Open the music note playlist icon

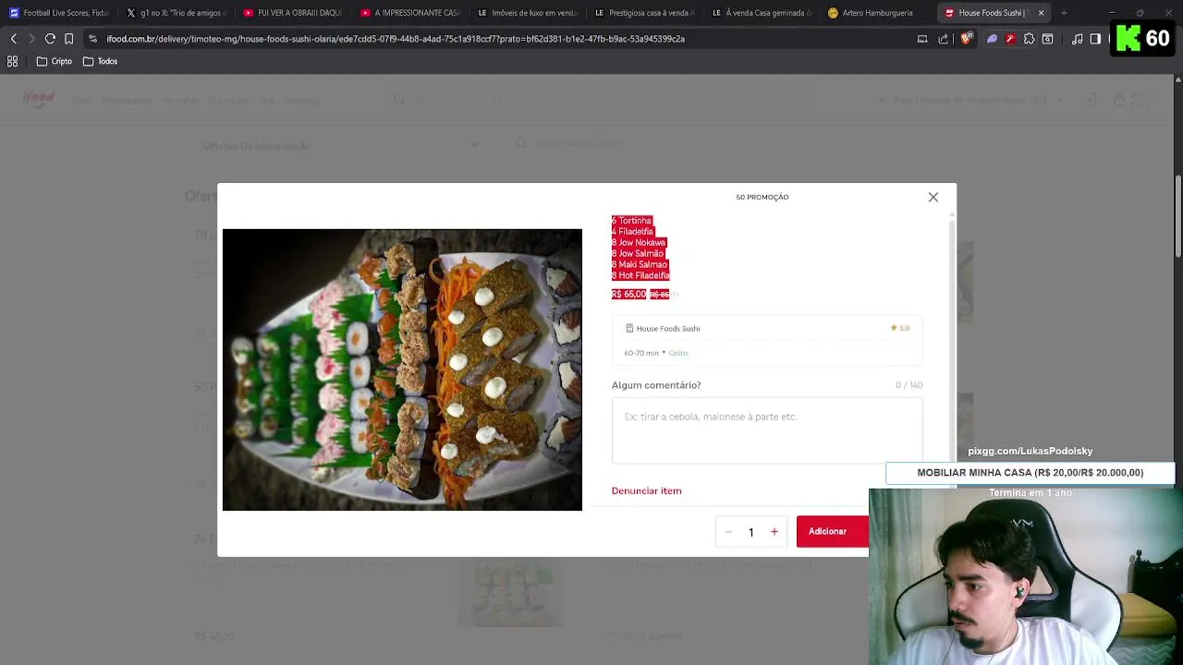coord(1077,39)
